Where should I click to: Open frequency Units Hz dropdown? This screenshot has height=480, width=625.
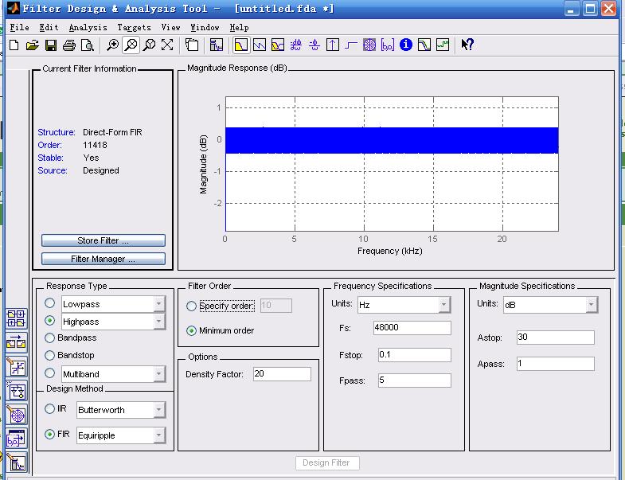pos(443,305)
